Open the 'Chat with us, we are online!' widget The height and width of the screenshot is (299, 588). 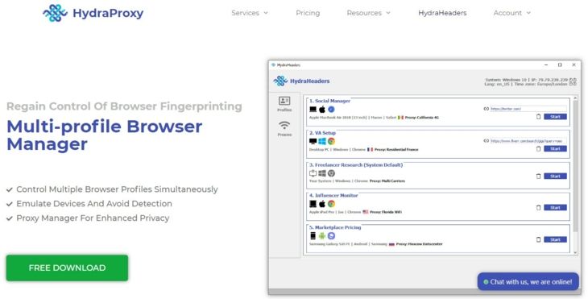tap(528, 281)
